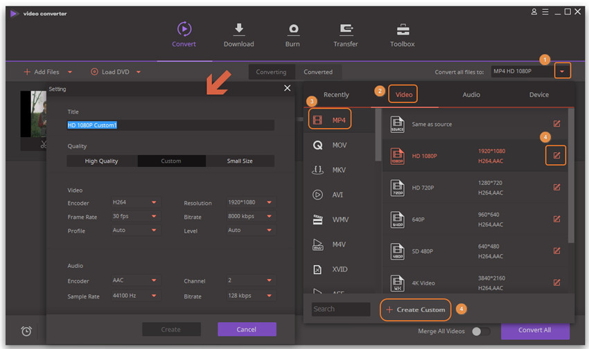Image resolution: width=589 pixels, height=349 pixels.
Task: Switch to the Video tab
Action: click(404, 95)
